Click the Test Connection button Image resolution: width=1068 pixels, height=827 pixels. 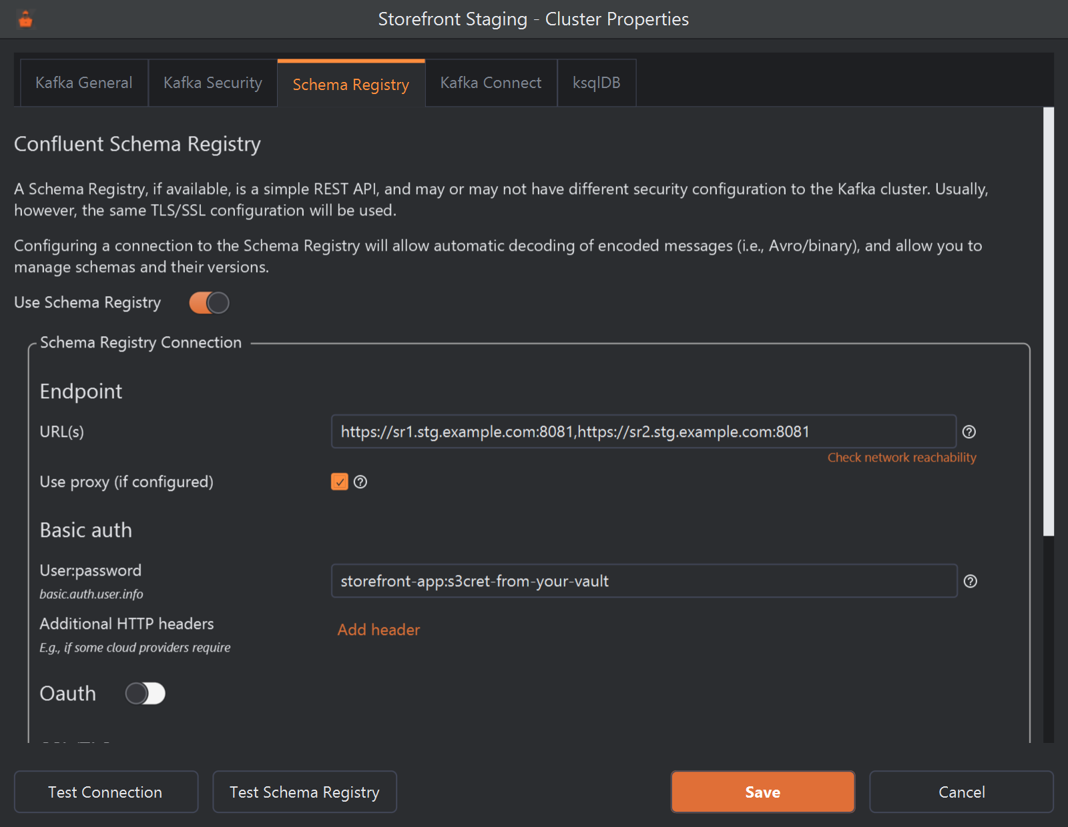click(106, 792)
